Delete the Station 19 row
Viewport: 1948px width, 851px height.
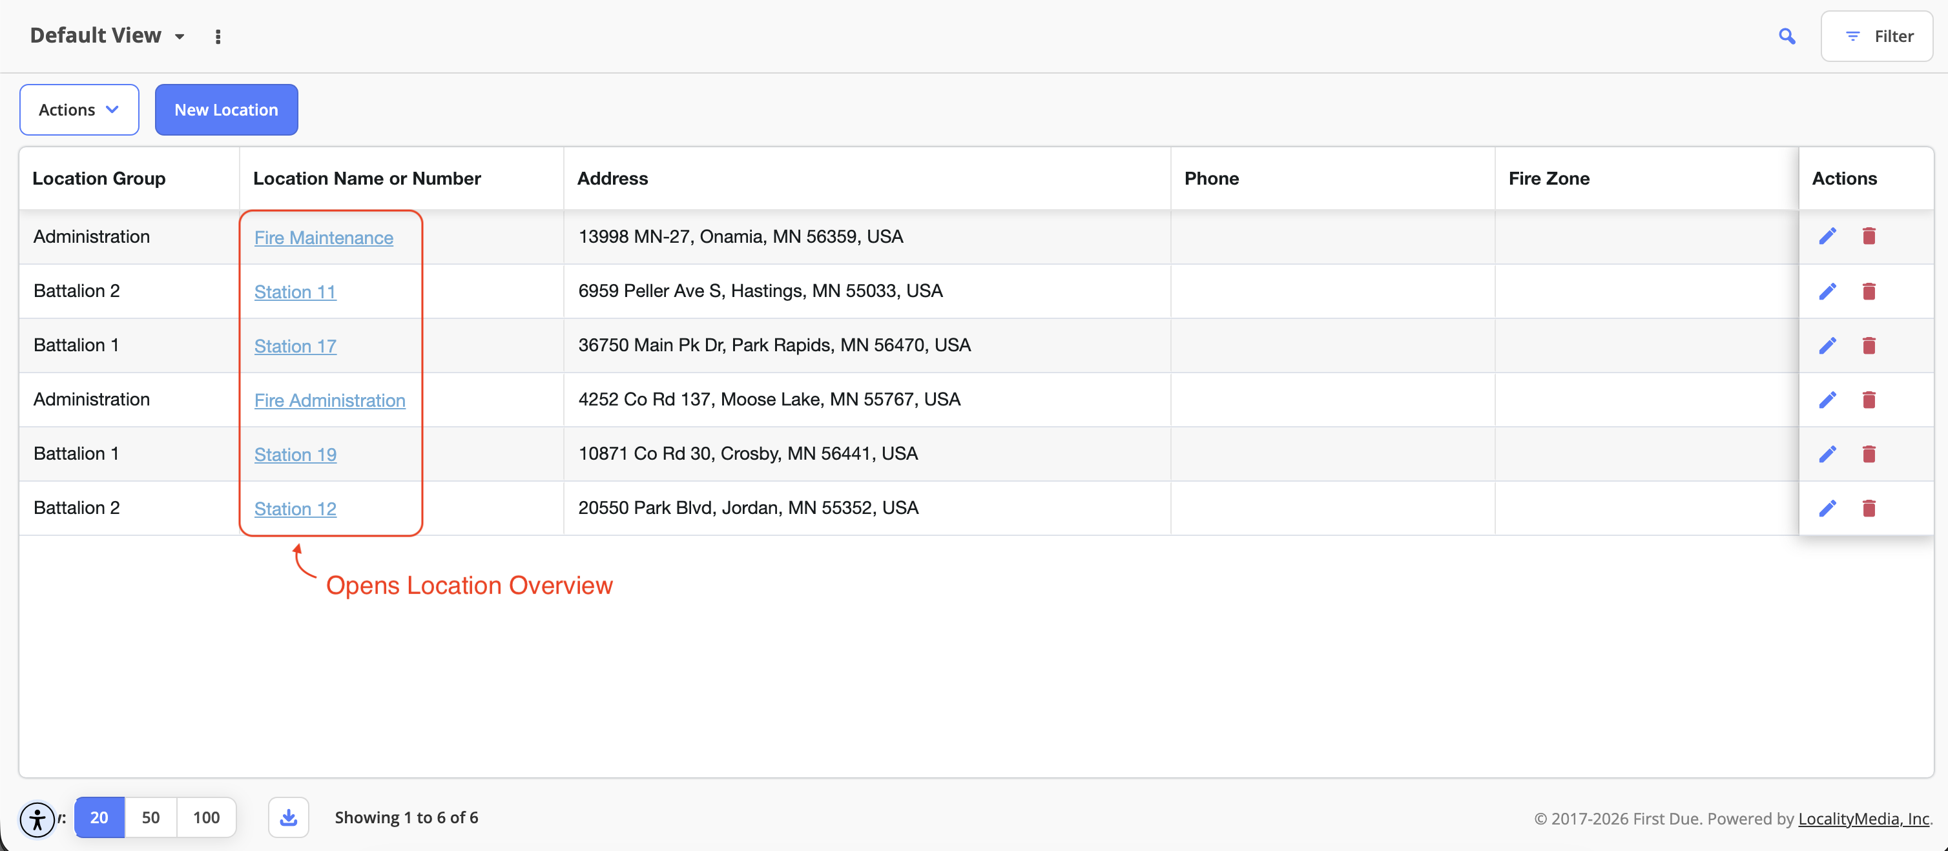[x=1869, y=454]
